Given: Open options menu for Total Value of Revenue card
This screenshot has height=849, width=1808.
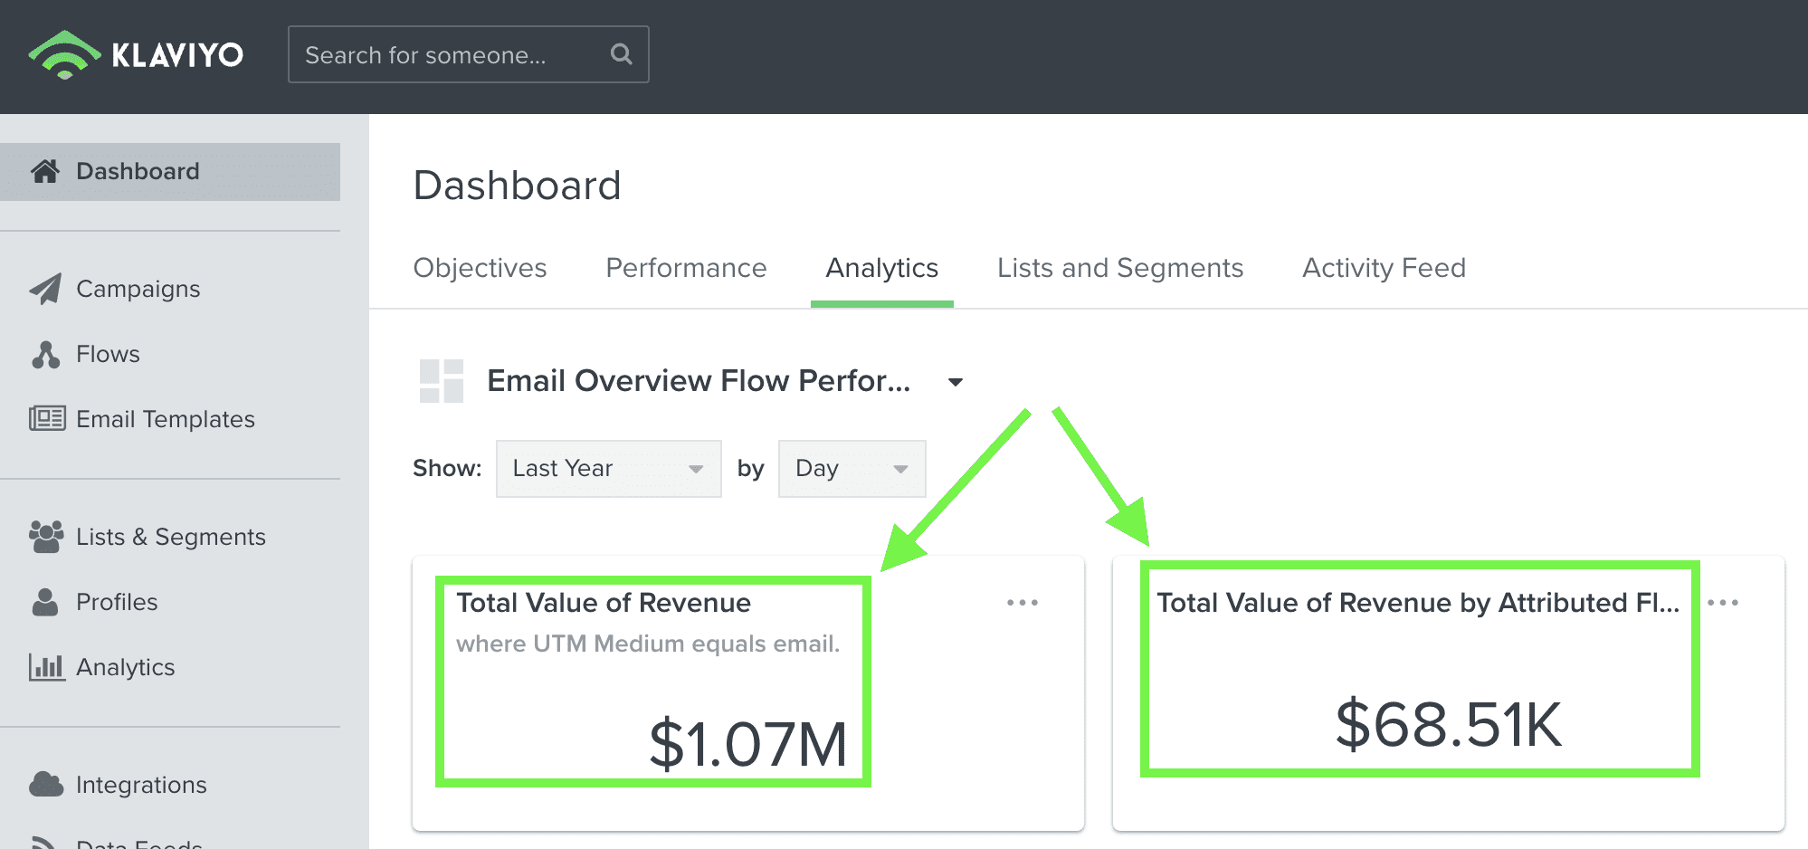Looking at the screenshot, I should click(x=1023, y=603).
